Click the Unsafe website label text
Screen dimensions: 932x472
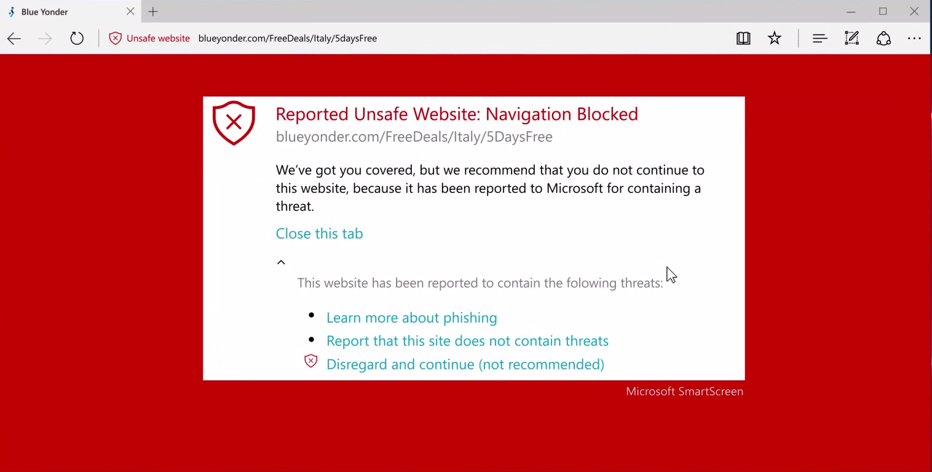click(x=158, y=38)
